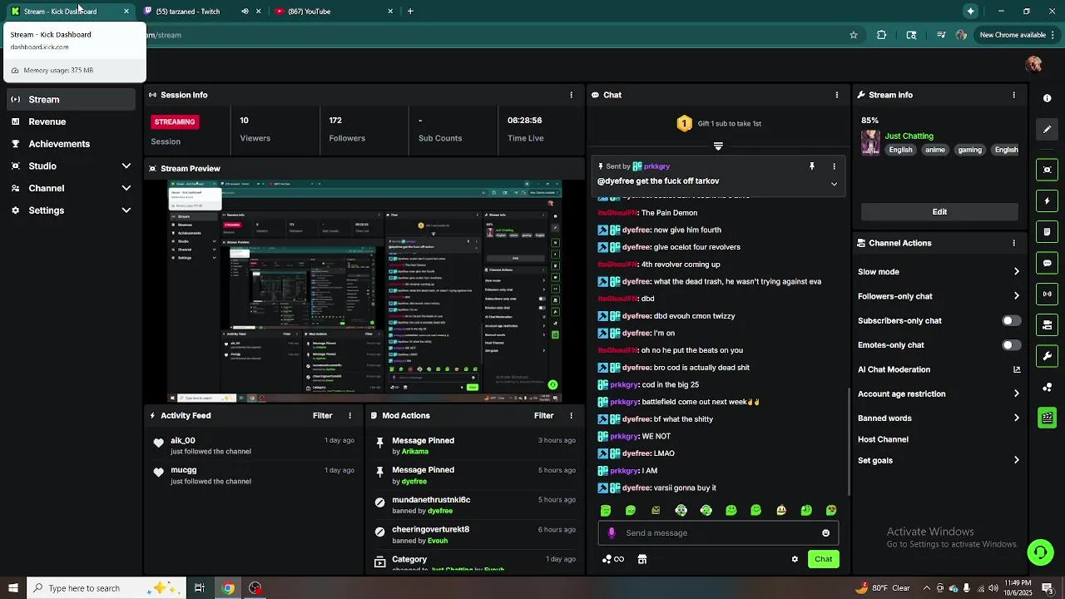Screen dimensions: 1065x599
Task: Click the purple microphone icon in message box
Action: click(x=612, y=533)
